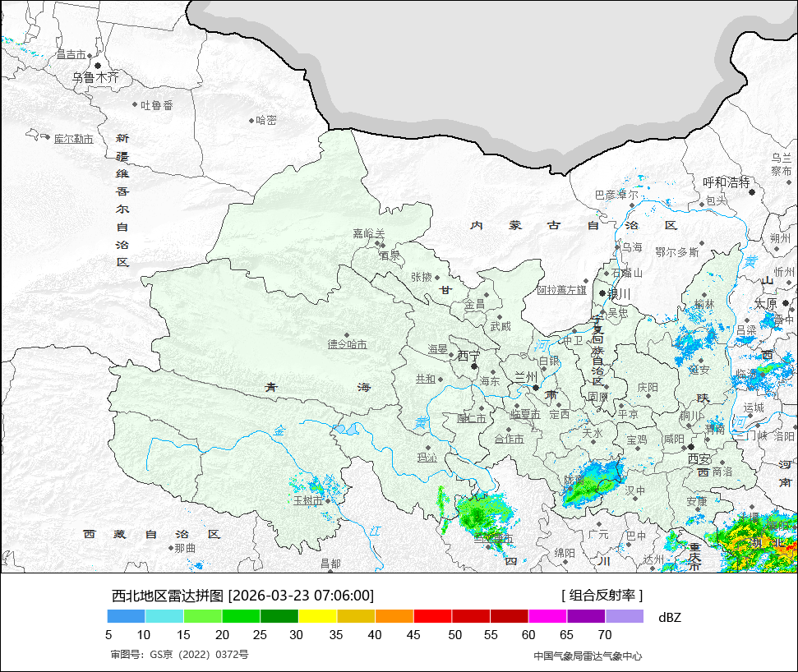Click the 共和 label
Screen dimensions: 798x672
click(426, 379)
